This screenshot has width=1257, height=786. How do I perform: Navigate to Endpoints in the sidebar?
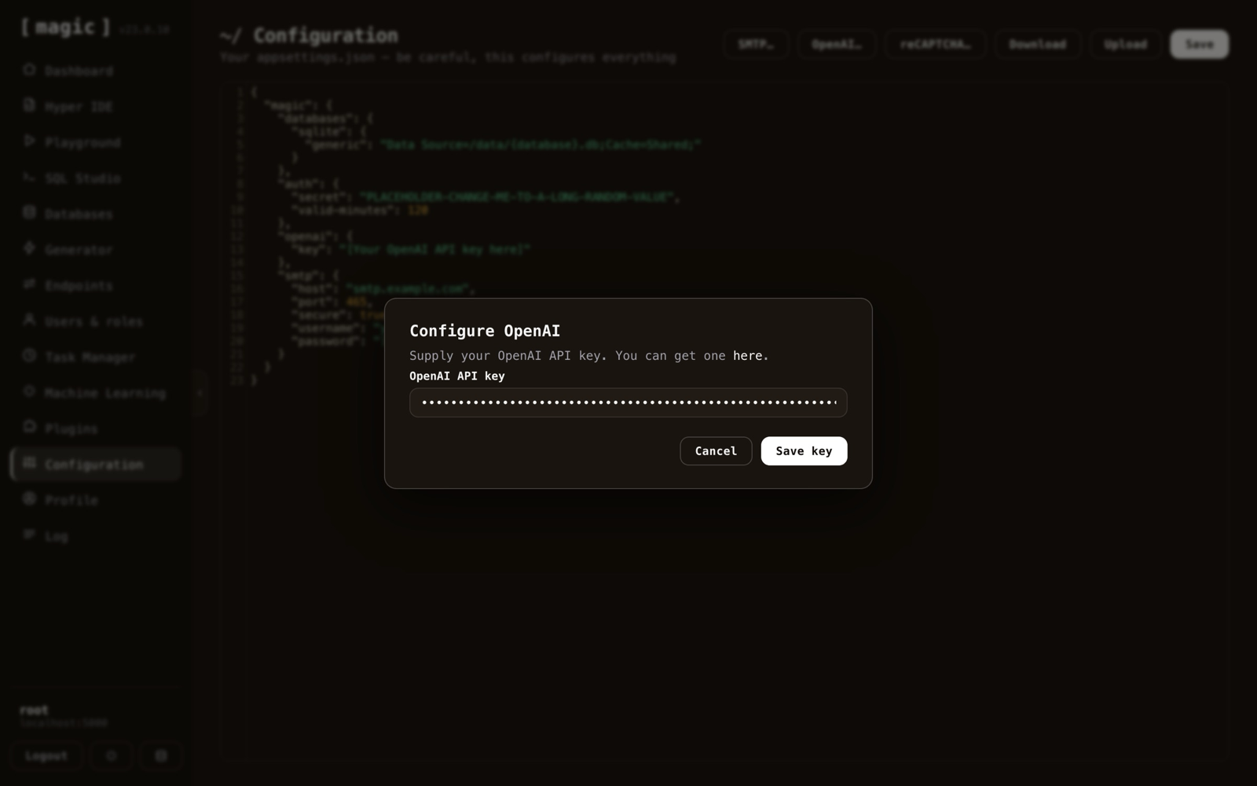[x=96, y=285]
